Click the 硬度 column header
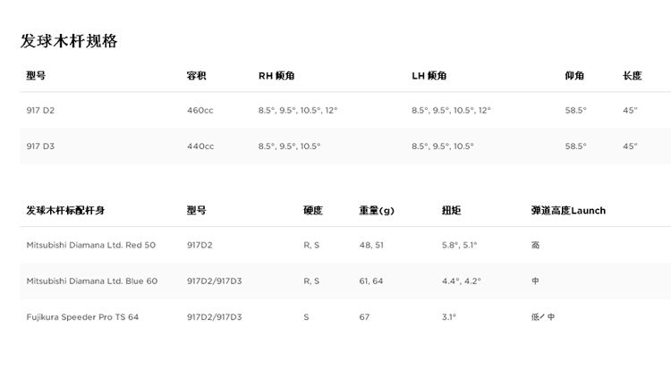Viewport: 671px width, 369px height. (x=313, y=210)
